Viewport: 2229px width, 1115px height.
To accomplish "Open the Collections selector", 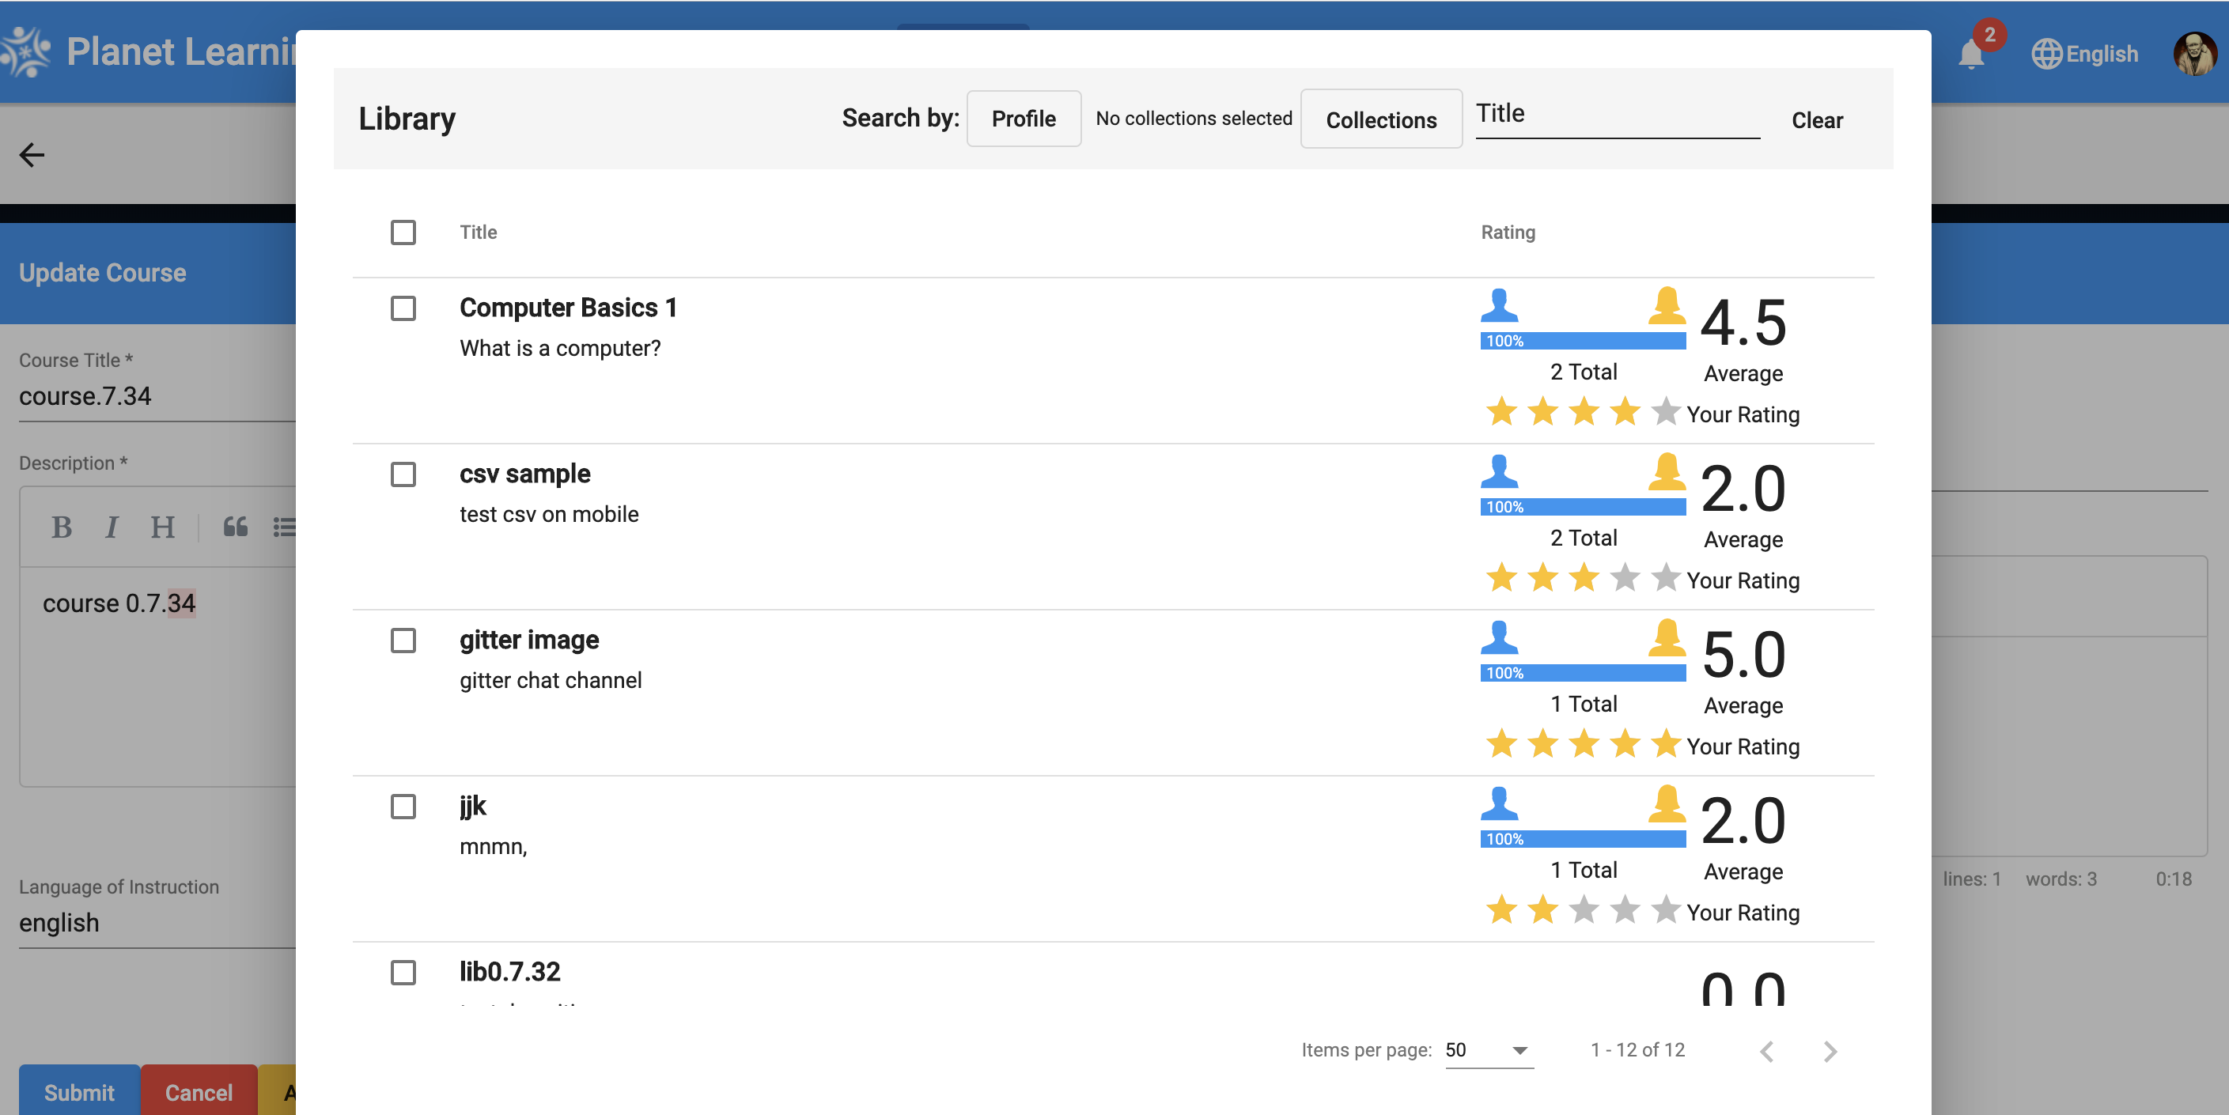I will click(x=1381, y=119).
